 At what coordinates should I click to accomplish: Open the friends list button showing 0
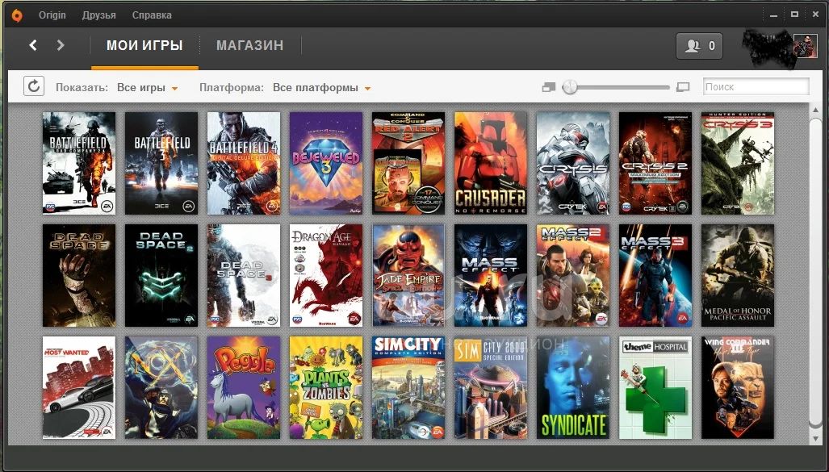pyautogui.click(x=699, y=46)
